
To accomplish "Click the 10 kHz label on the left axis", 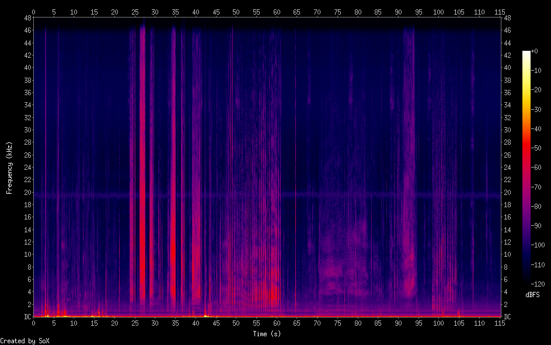I will (x=26, y=255).
